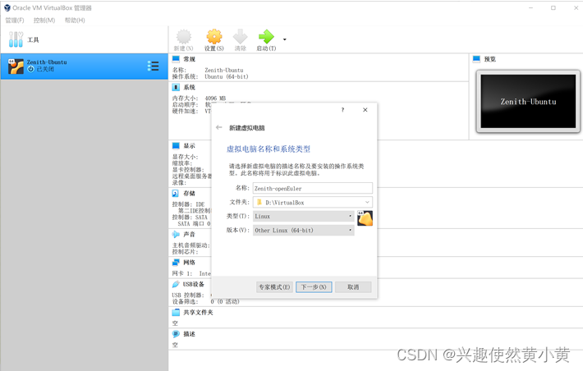Close the new virtual machine dialog

pyautogui.click(x=365, y=110)
